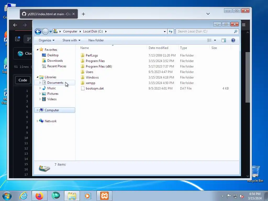
Task: Open the browser's hamburger menu
Action: pos(244,25)
